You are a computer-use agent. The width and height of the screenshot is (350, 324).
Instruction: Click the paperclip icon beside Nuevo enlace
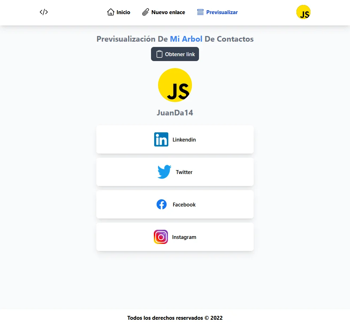145,12
